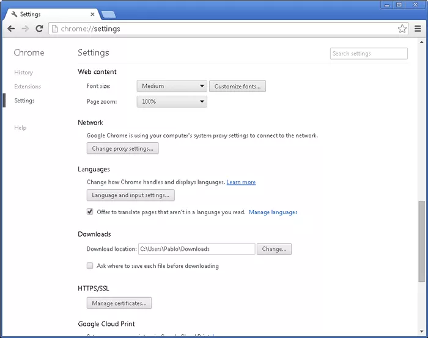Click the forward navigation arrow

25,29
